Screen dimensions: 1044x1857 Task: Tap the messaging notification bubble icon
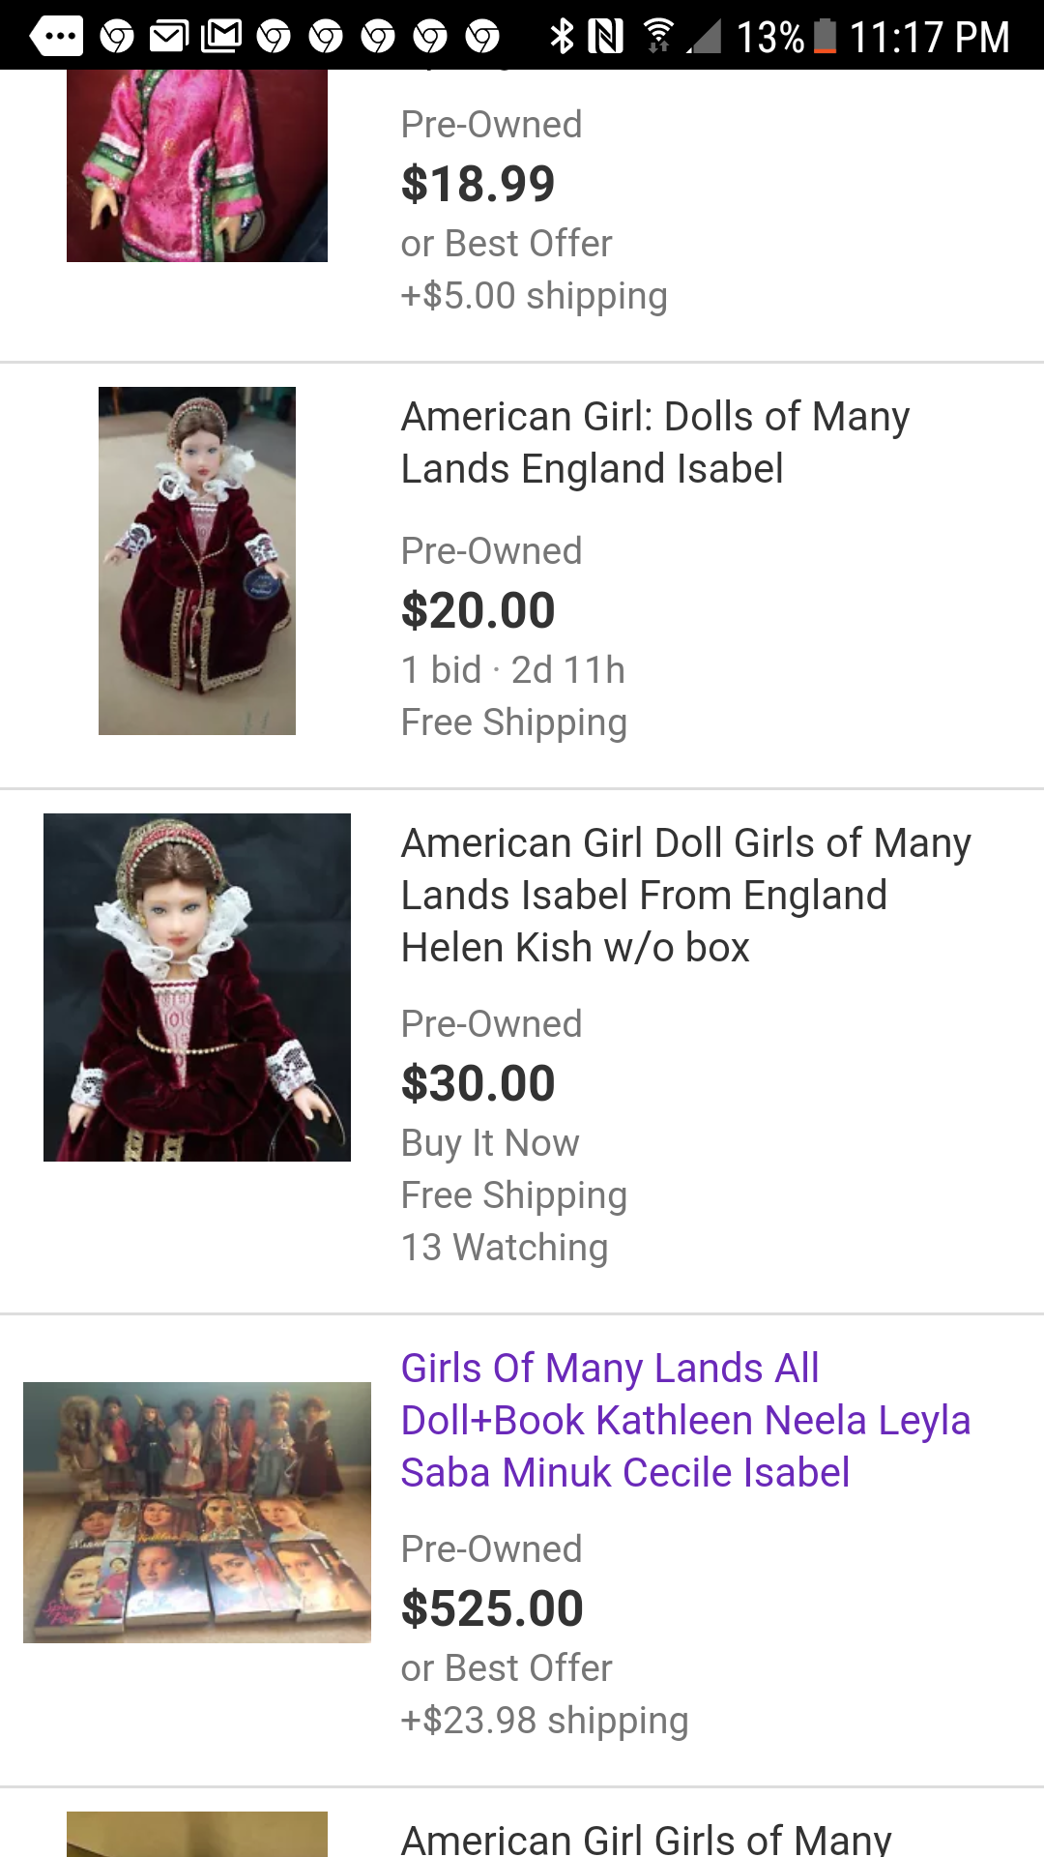(57, 37)
